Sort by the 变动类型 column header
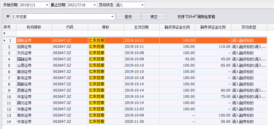Screen dimensions: 274x129 (x=249, y=27)
